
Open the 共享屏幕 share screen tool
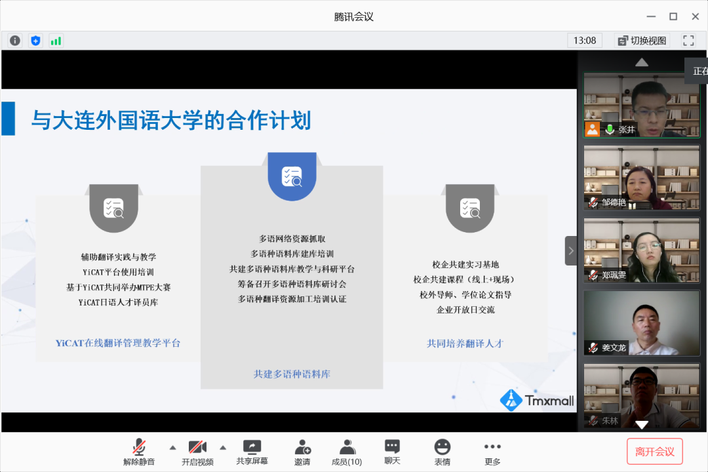pos(252,452)
